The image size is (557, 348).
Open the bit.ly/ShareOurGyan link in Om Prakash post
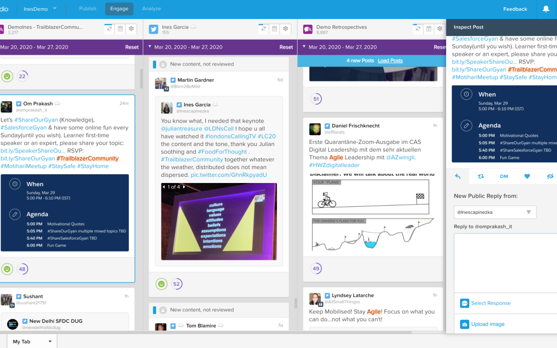pos(28,158)
